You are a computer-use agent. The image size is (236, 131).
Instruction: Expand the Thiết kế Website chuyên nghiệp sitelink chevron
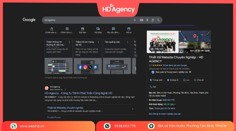(133, 109)
